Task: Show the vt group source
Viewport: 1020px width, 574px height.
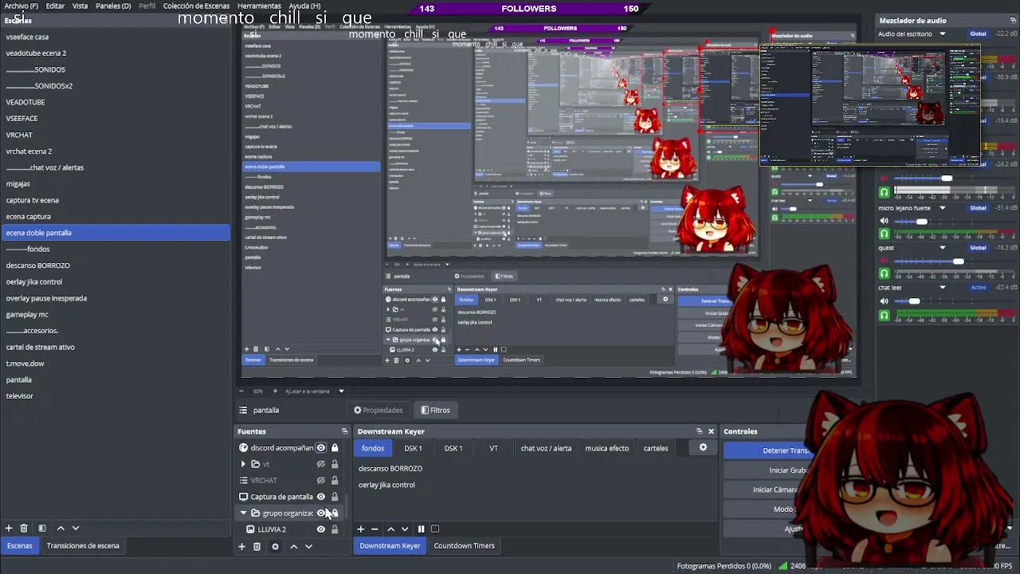Action: [x=321, y=464]
